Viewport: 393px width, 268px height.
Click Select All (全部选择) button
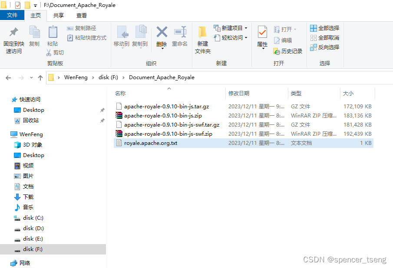(325, 28)
